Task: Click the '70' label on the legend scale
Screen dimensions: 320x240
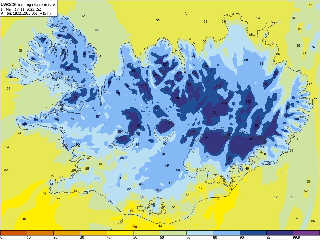Action: pos(188,237)
